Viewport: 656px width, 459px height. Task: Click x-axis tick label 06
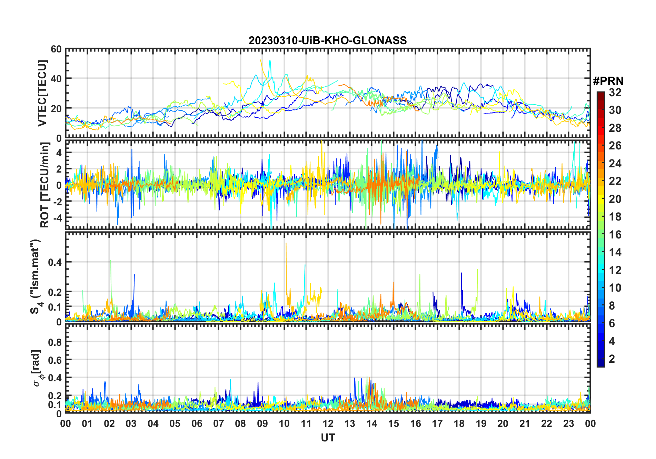point(197,423)
